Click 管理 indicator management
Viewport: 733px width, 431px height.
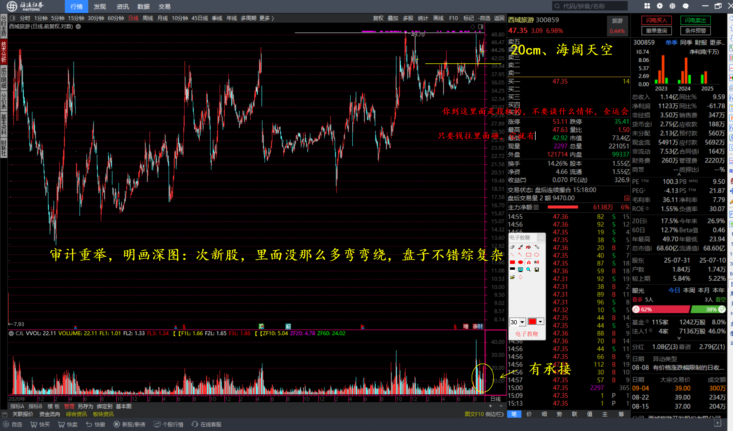(x=69, y=406)
